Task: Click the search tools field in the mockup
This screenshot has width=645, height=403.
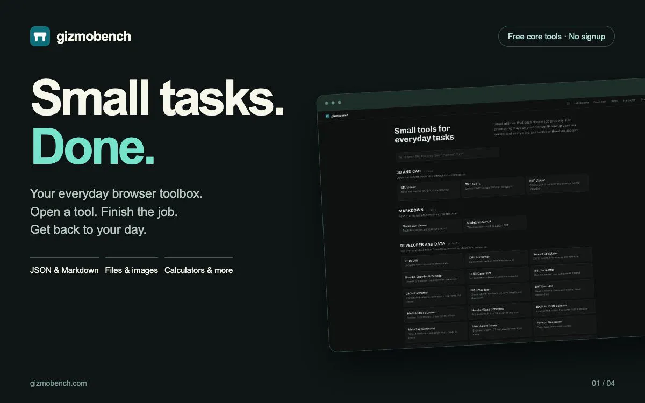Action: [x=447, y=155]
